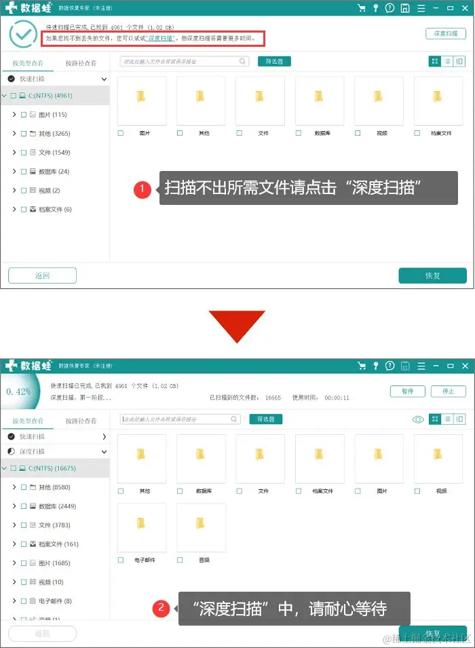Check the C:(NTFS) (4961) drive checkbox
The image size is (475, 648).
pos(13,96)
